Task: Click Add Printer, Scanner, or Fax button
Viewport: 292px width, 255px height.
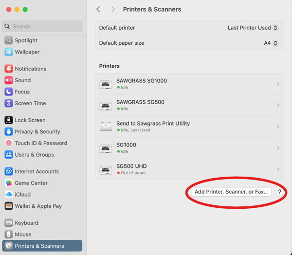Action: click(x=231, y=192)
